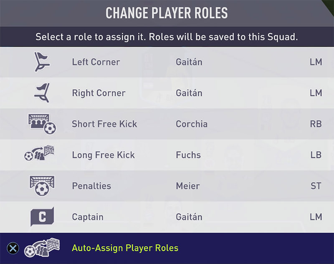
Task: Click the Auto-Assign free kick icon
Action: tap(42, 248)
